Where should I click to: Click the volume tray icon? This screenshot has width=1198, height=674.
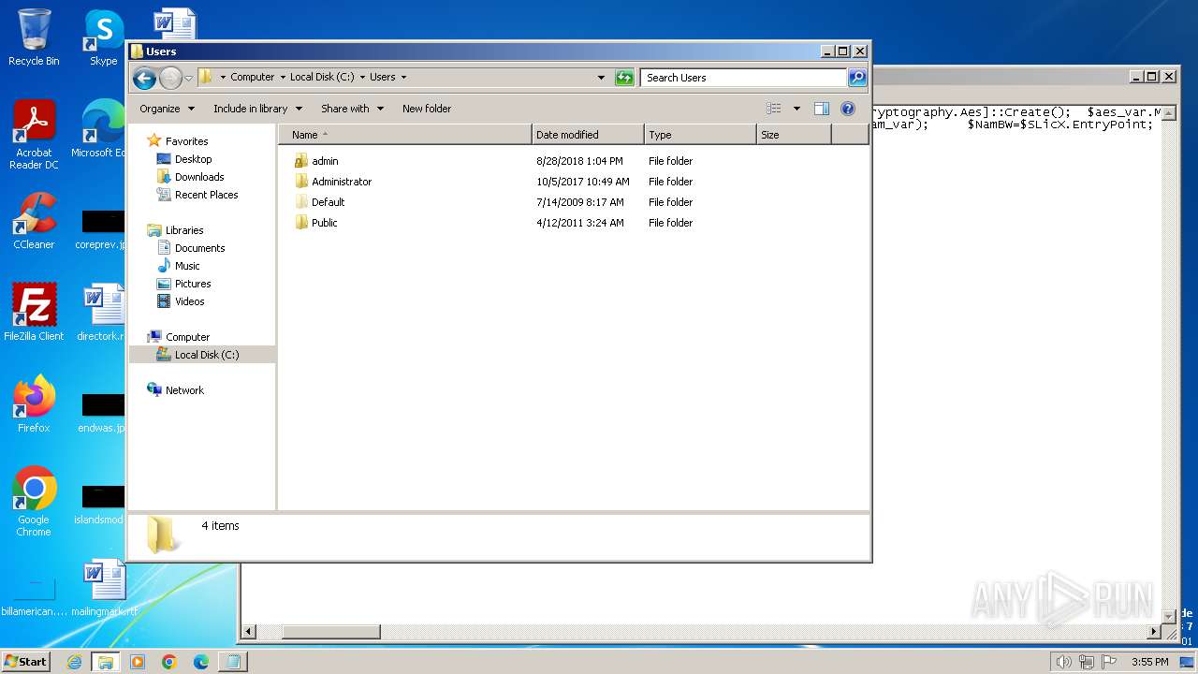pyautogui.click(x=1063, y=662)
